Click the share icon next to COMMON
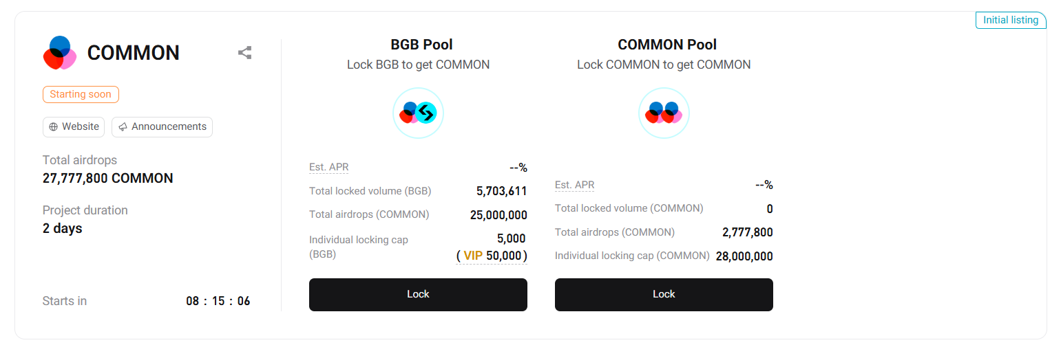Image resolution: width=1061 pixels, height=347 pixels. pos(244,53)
